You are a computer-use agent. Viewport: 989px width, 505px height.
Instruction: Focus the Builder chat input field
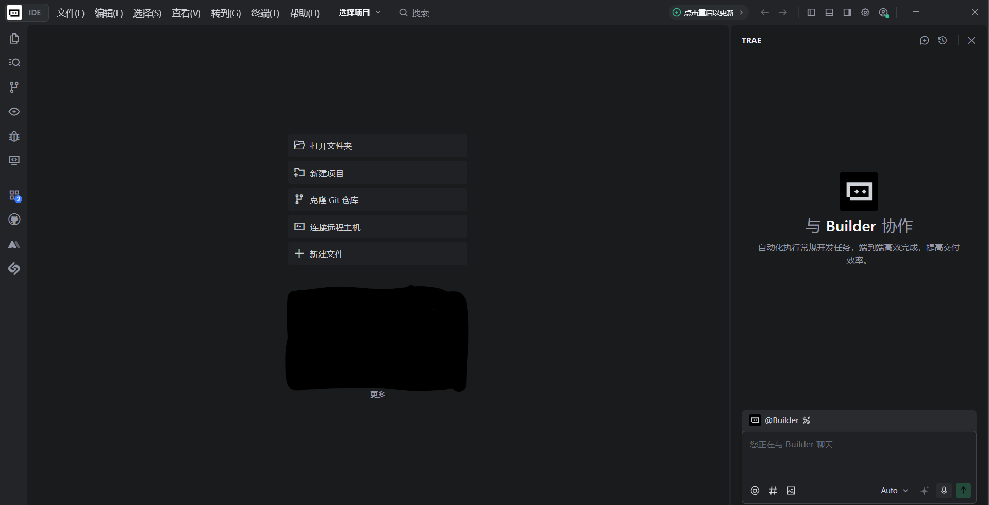859,456
